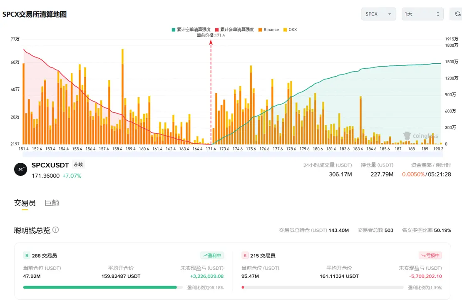Click the 盈利比例为1.39% label

coord(425,287)
